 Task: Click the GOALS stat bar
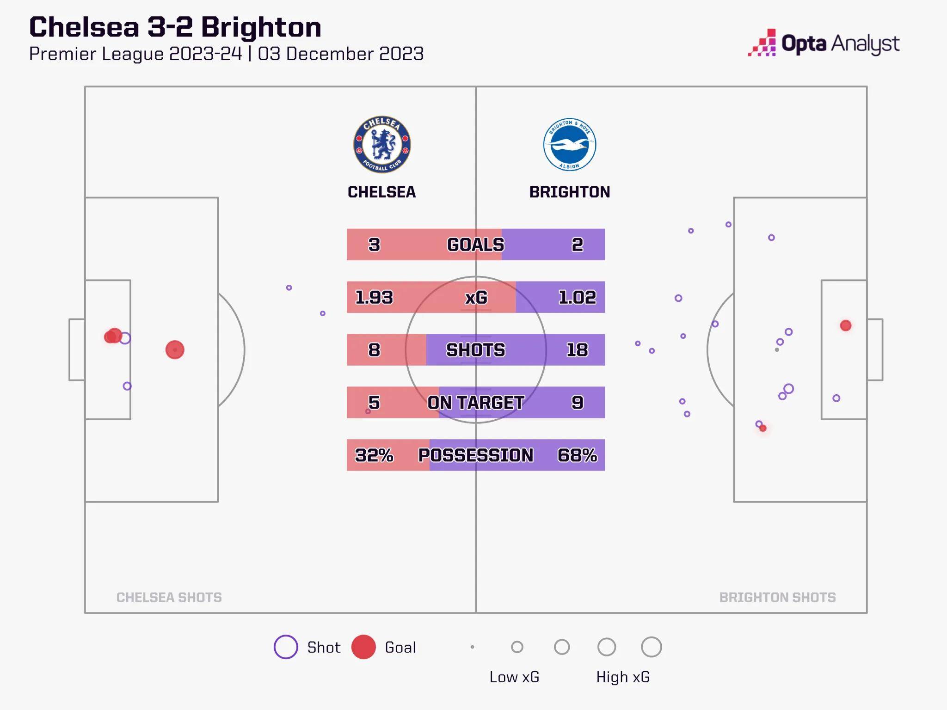475,245
